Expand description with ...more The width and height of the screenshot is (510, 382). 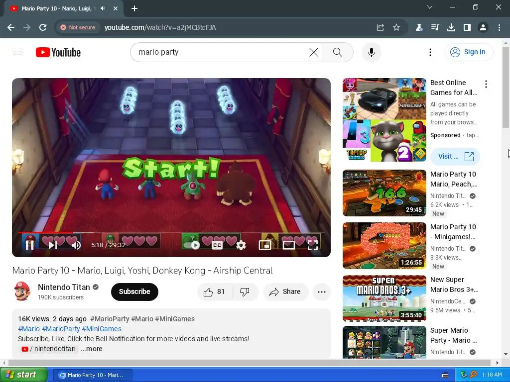point(92,349)
